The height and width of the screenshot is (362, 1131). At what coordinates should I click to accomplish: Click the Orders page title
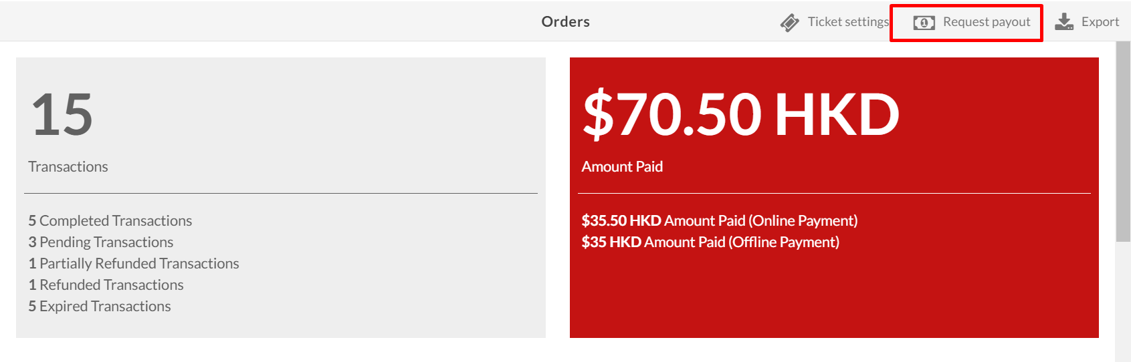coord(566,21)
